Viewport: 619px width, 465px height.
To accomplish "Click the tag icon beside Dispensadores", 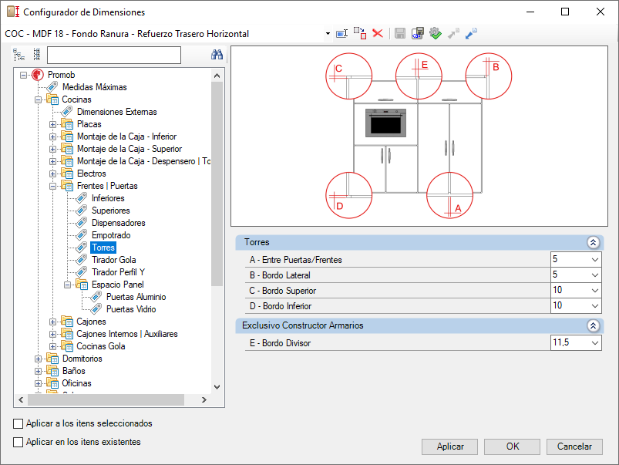I will pos(81,222).
